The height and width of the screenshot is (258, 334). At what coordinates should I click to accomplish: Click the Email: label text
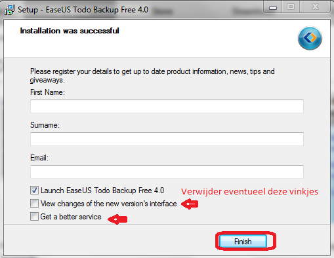39,158
